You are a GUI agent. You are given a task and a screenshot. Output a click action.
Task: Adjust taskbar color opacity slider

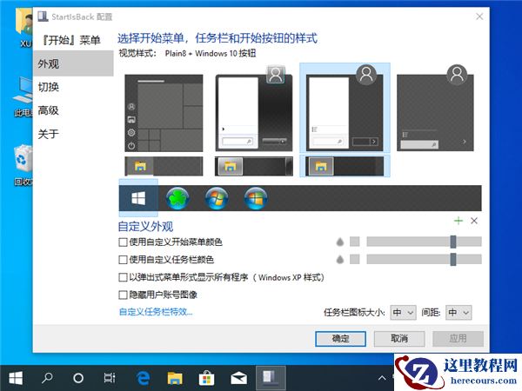tap(425, 259)
